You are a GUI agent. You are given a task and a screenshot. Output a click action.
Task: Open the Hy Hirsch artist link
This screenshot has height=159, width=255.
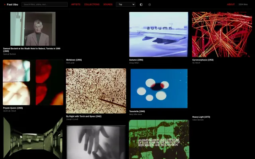coord(196,63)
